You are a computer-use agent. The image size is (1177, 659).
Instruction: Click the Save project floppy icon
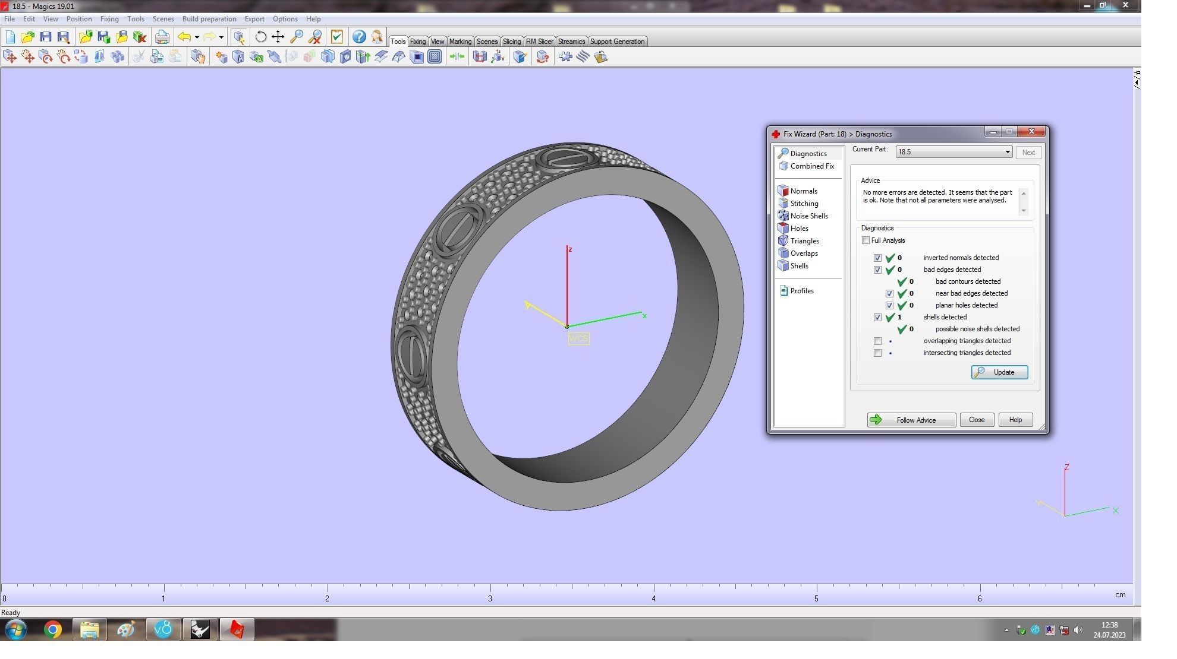(45, 37)
